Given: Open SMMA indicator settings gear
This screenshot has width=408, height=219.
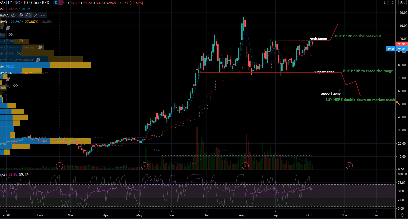Looking at the screenshot, I should [21, 15].
